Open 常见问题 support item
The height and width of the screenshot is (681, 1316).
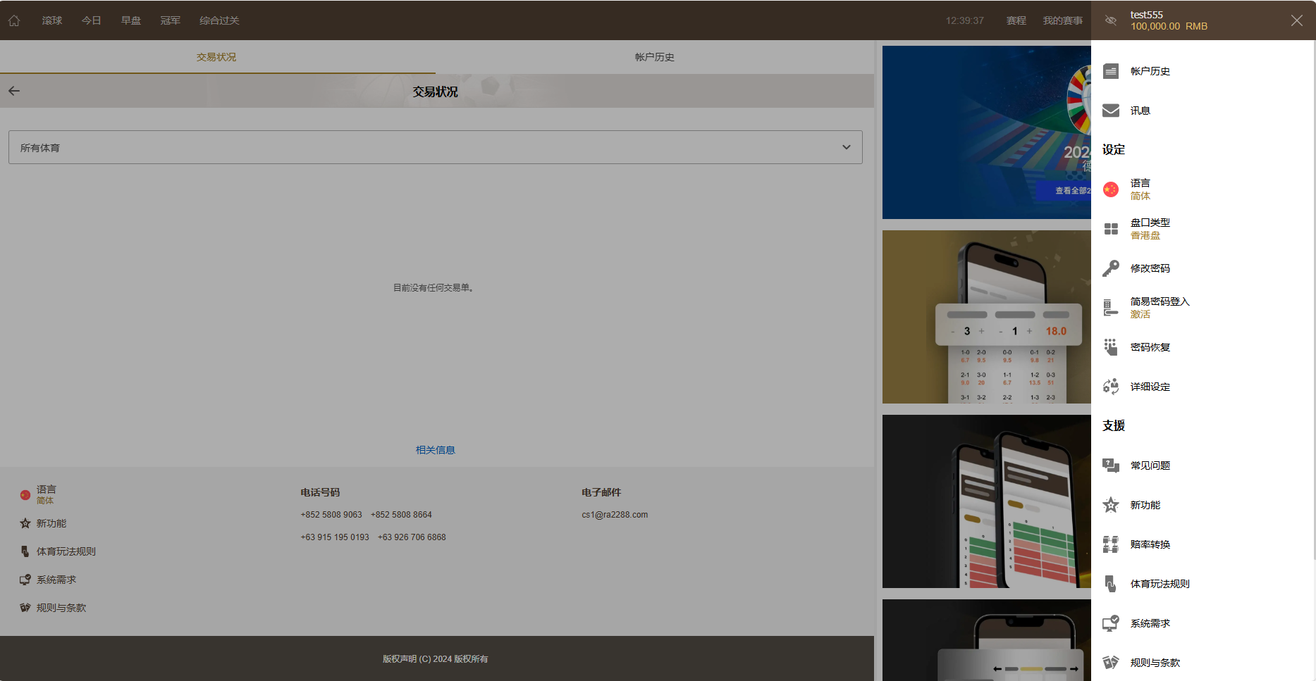(1150, 466)
